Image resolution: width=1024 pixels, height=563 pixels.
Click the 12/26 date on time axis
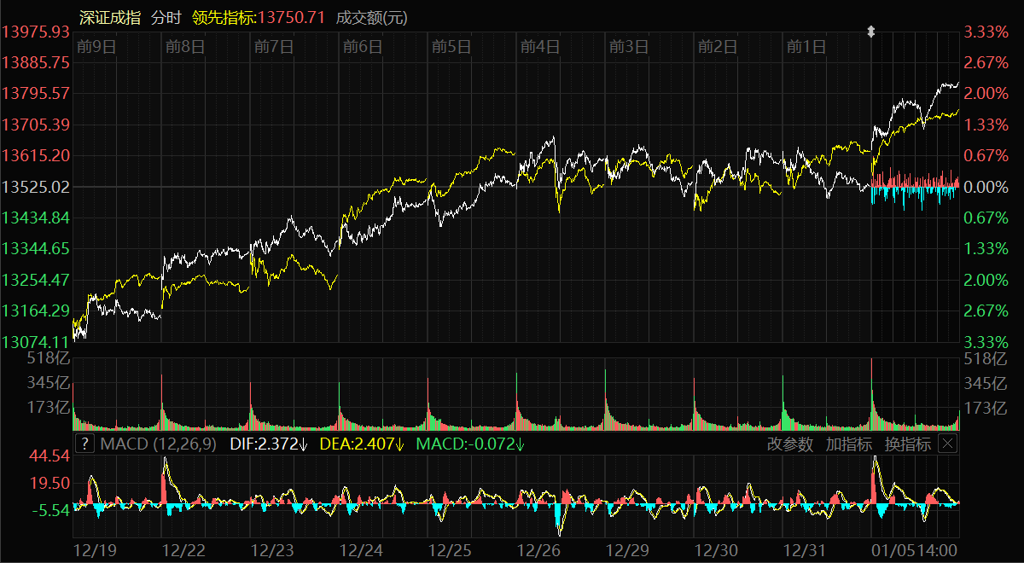(539, 551)
